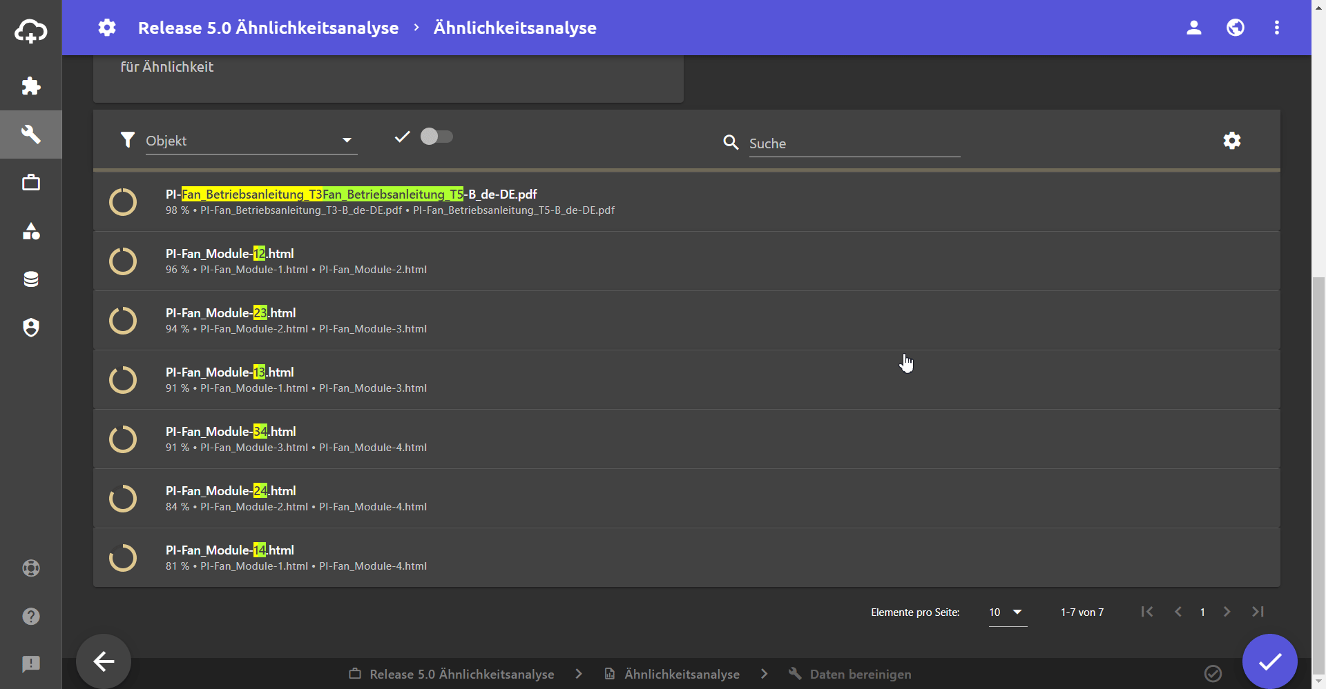Click footer Daten bereinigen breadcrumb
The image size is (1326, 689).
850,674
